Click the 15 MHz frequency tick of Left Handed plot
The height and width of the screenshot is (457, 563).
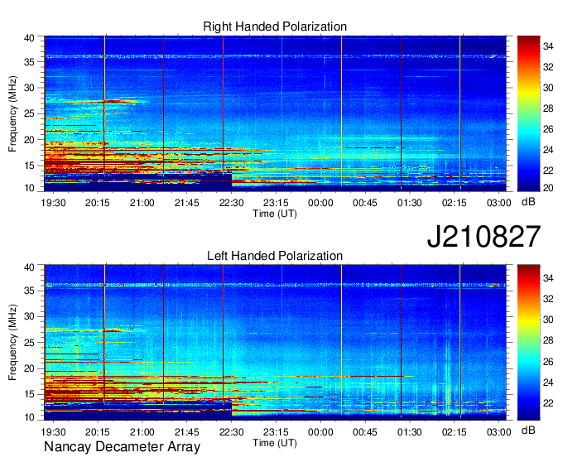point(29,395)
